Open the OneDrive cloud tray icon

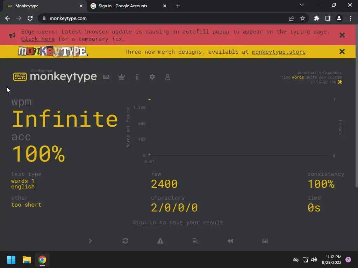pyautogui.click(x=296, y=260)
